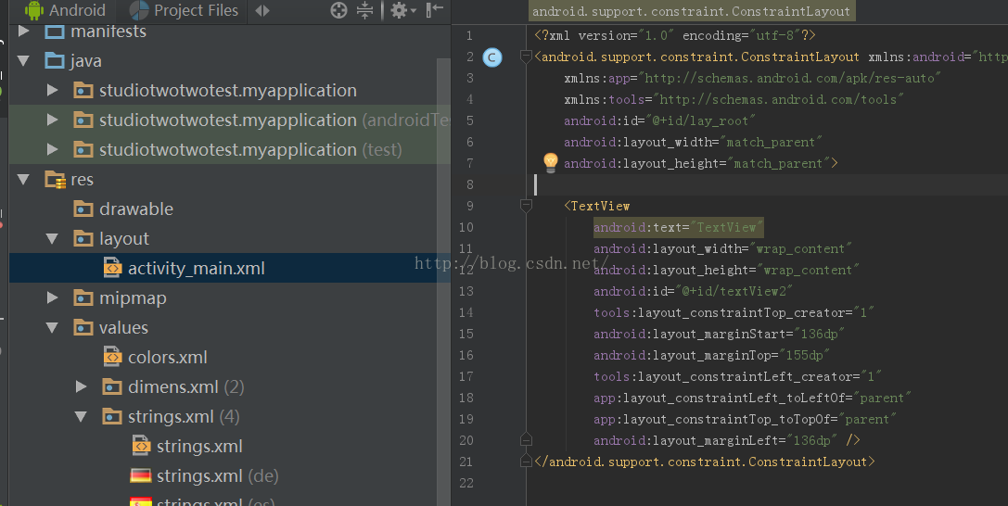Click the ConstraintLayout breadcrumb above the editor
The height and width of the screenshot is (506, 1008).
pyautogui.click(x=691, y=12)
